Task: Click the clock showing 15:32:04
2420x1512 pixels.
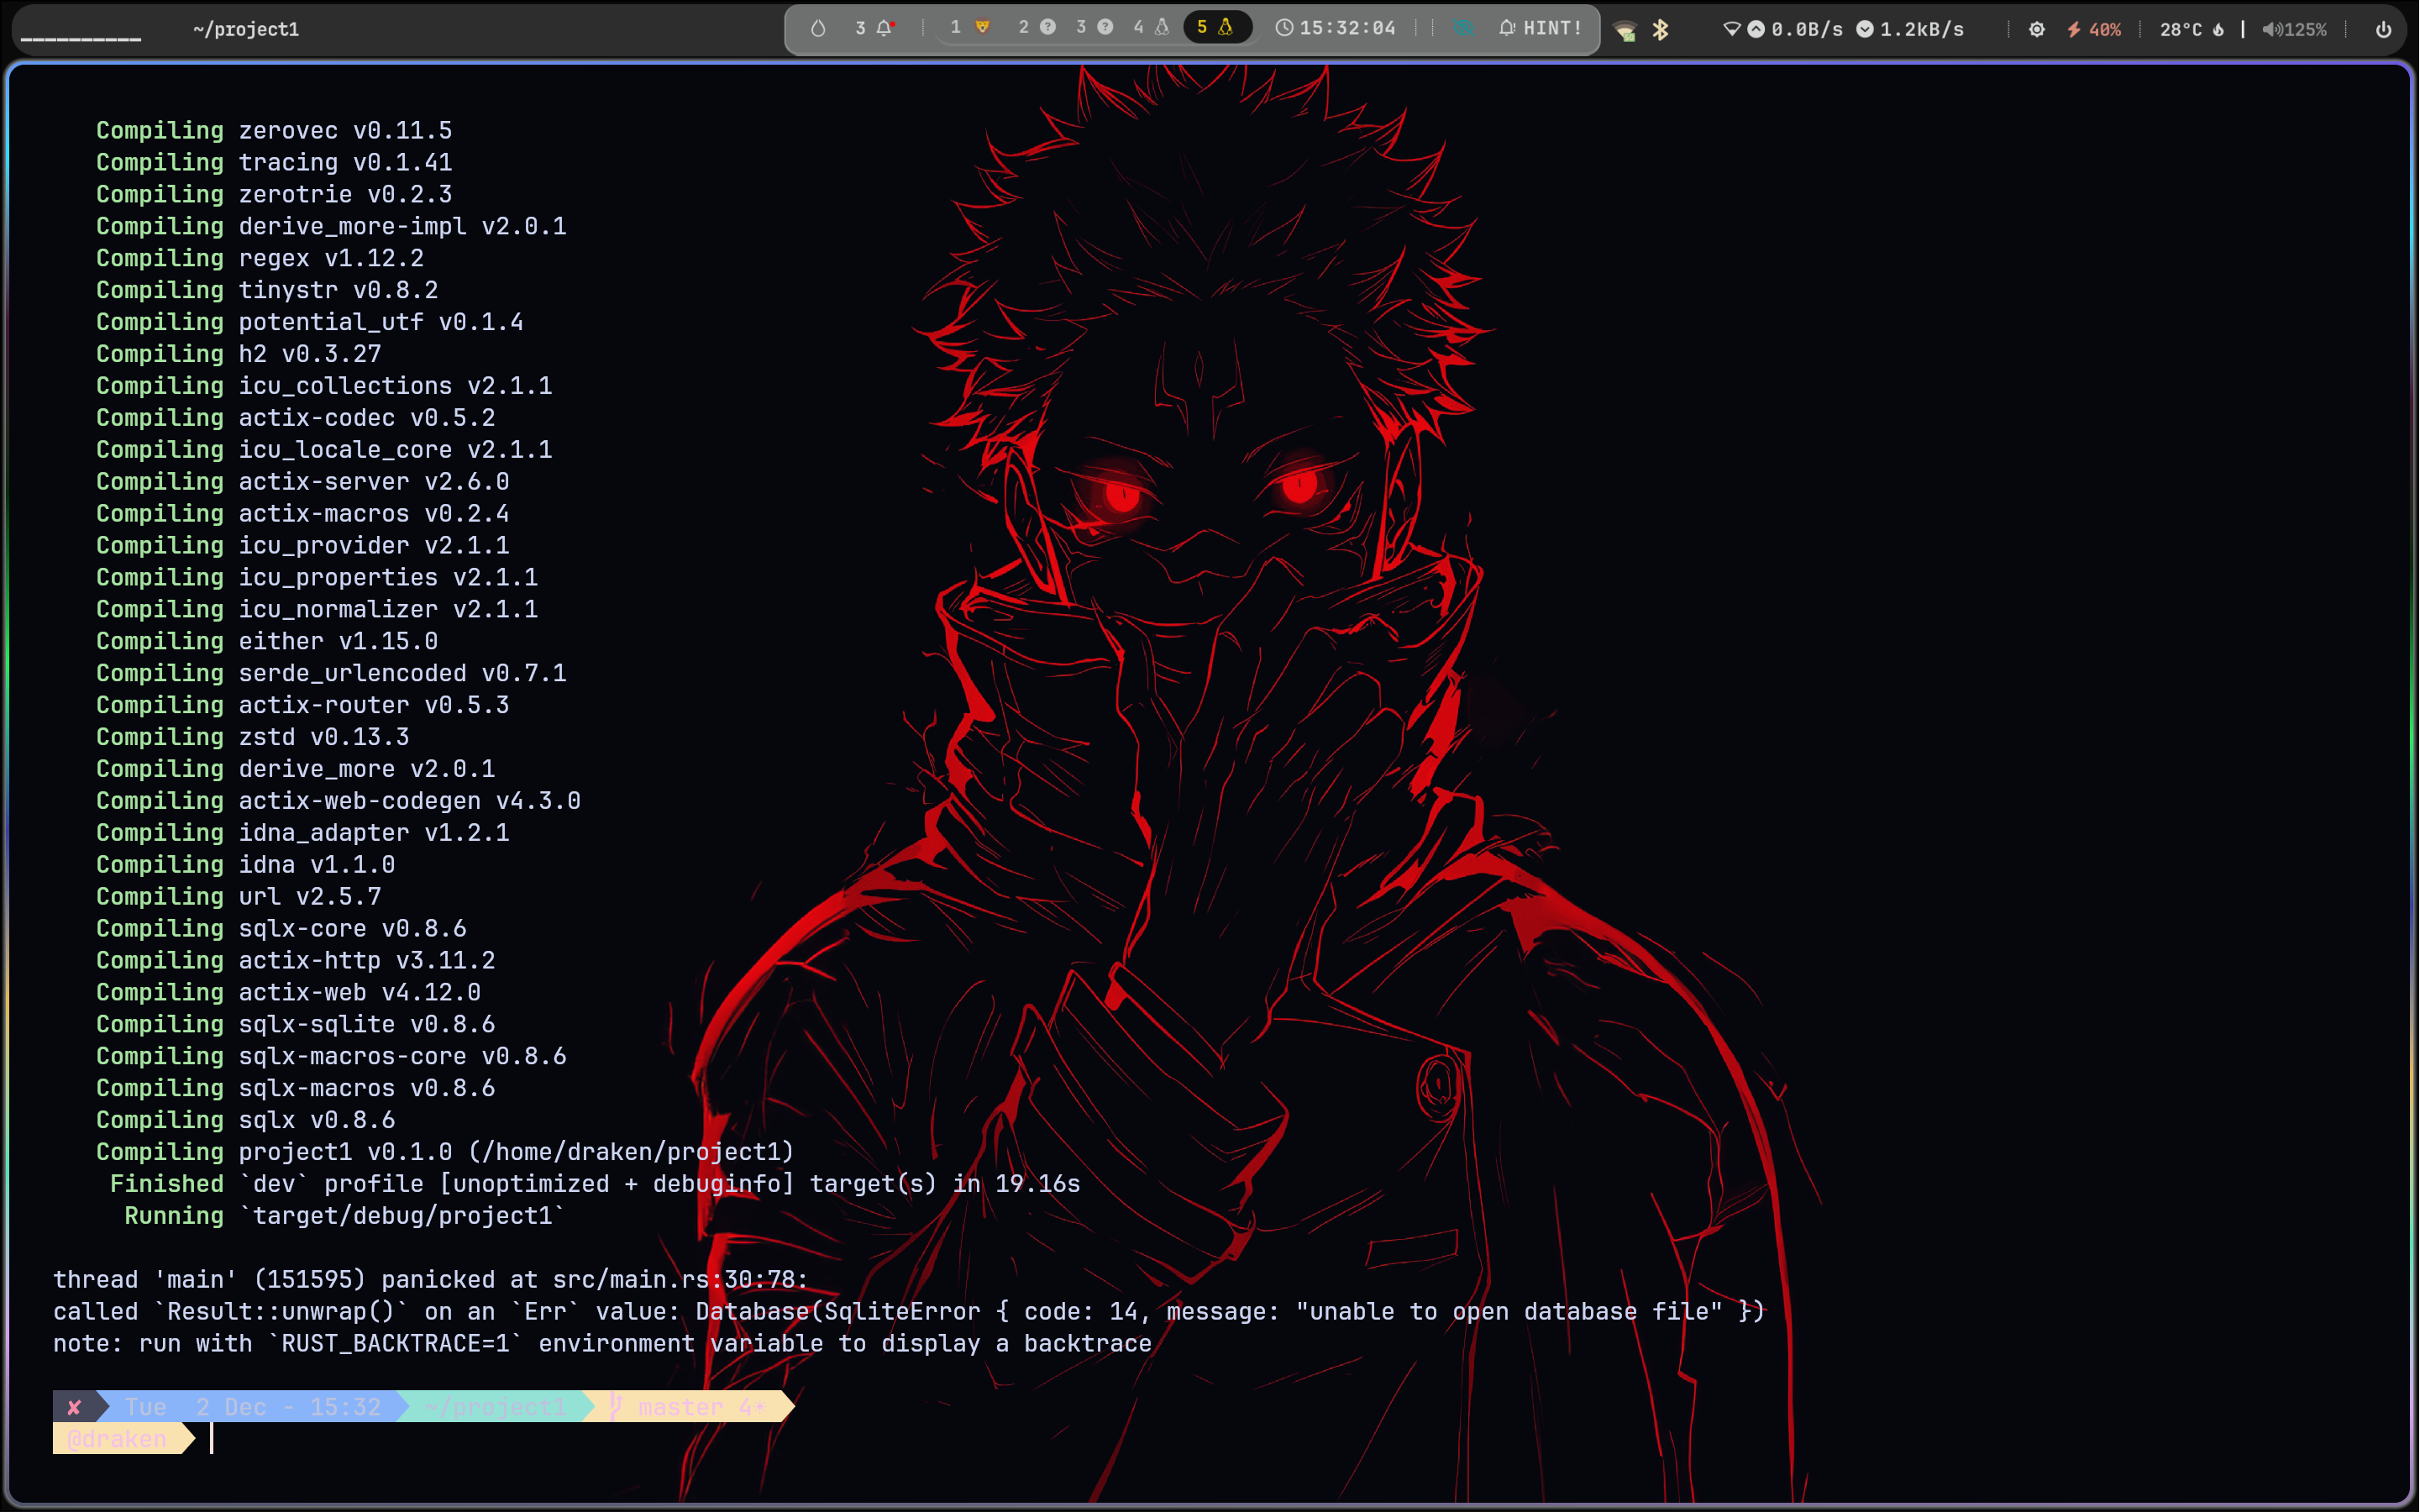Action: [1335, 28]
